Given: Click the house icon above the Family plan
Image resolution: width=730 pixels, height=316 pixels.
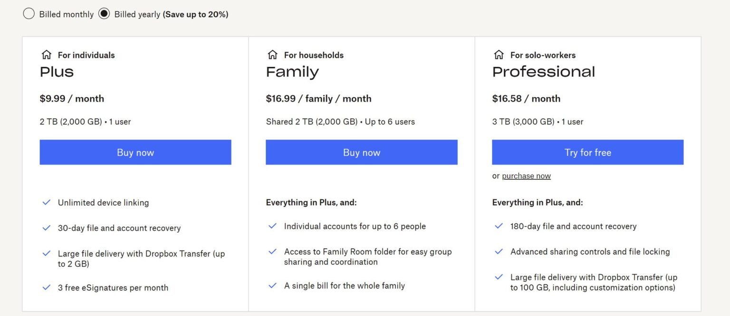Looking at the screenshot, I should point(272,55).
